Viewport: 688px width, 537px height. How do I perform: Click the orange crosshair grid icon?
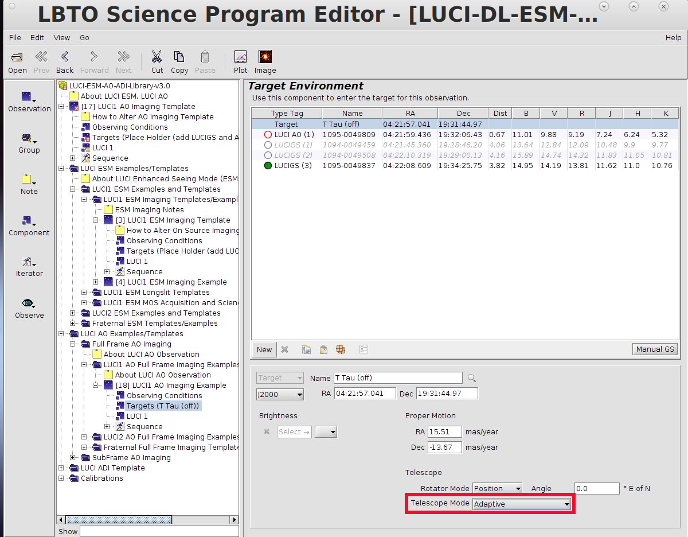(340, 349)
